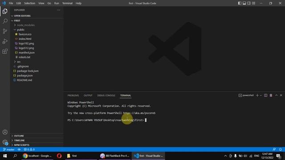The image size is (285, 160).
Task: Launch Opera from the taskbar
Action: 59,156
